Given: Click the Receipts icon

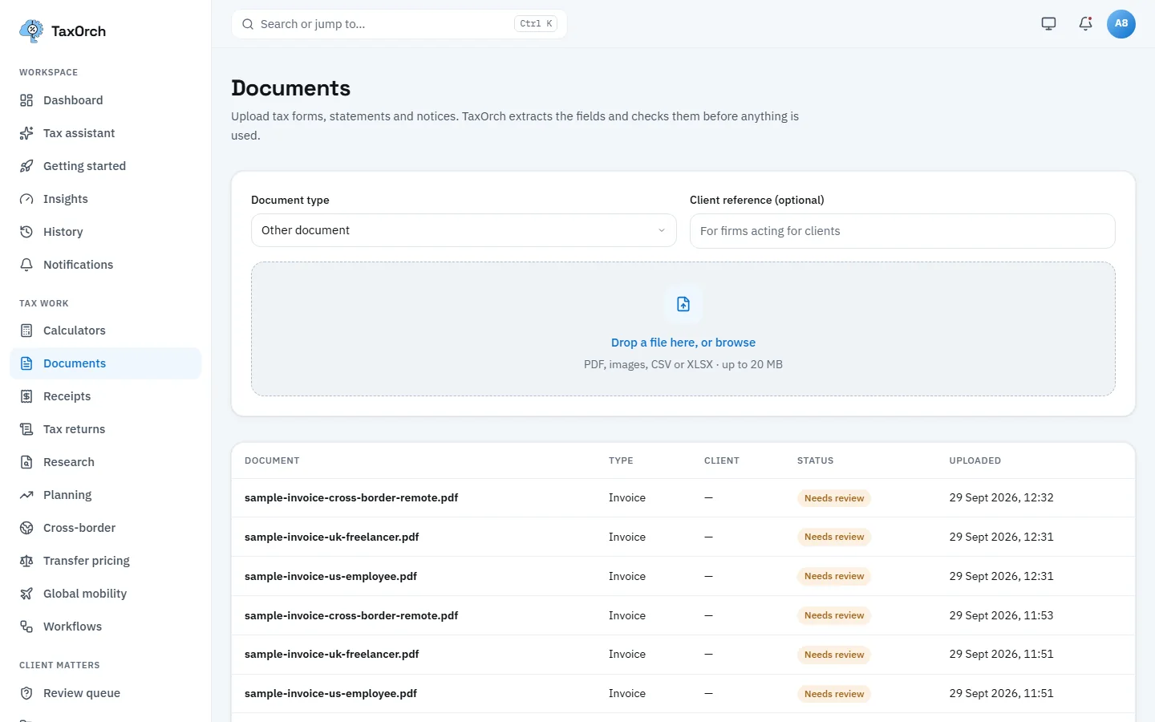Looking at the screenshot, I should (x=26, y=396).
